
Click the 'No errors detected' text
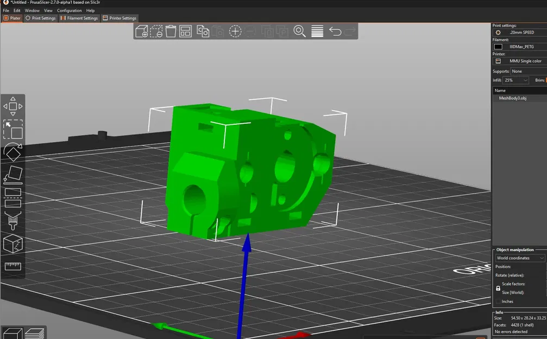pos(511,332)
